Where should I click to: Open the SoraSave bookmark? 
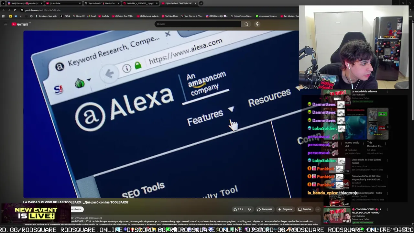click(x=46, y=16)
